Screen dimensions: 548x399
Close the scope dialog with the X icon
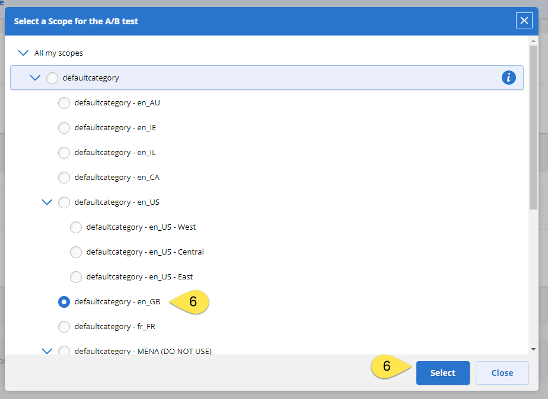coord(524,21)
